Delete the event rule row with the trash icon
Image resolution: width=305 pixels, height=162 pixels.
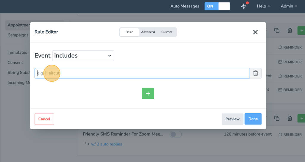click(x=255, y=73)
